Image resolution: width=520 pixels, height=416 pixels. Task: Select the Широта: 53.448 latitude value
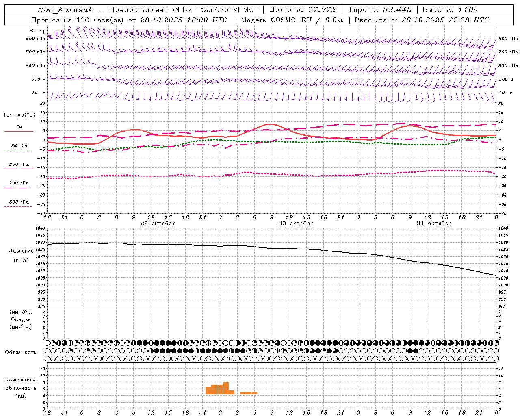tap(379, 10)
